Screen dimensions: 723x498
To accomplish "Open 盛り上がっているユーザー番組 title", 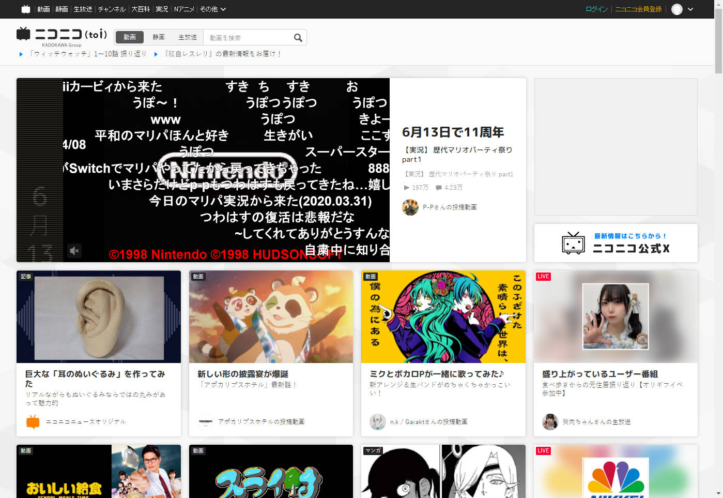I will [x=600, y=374].
